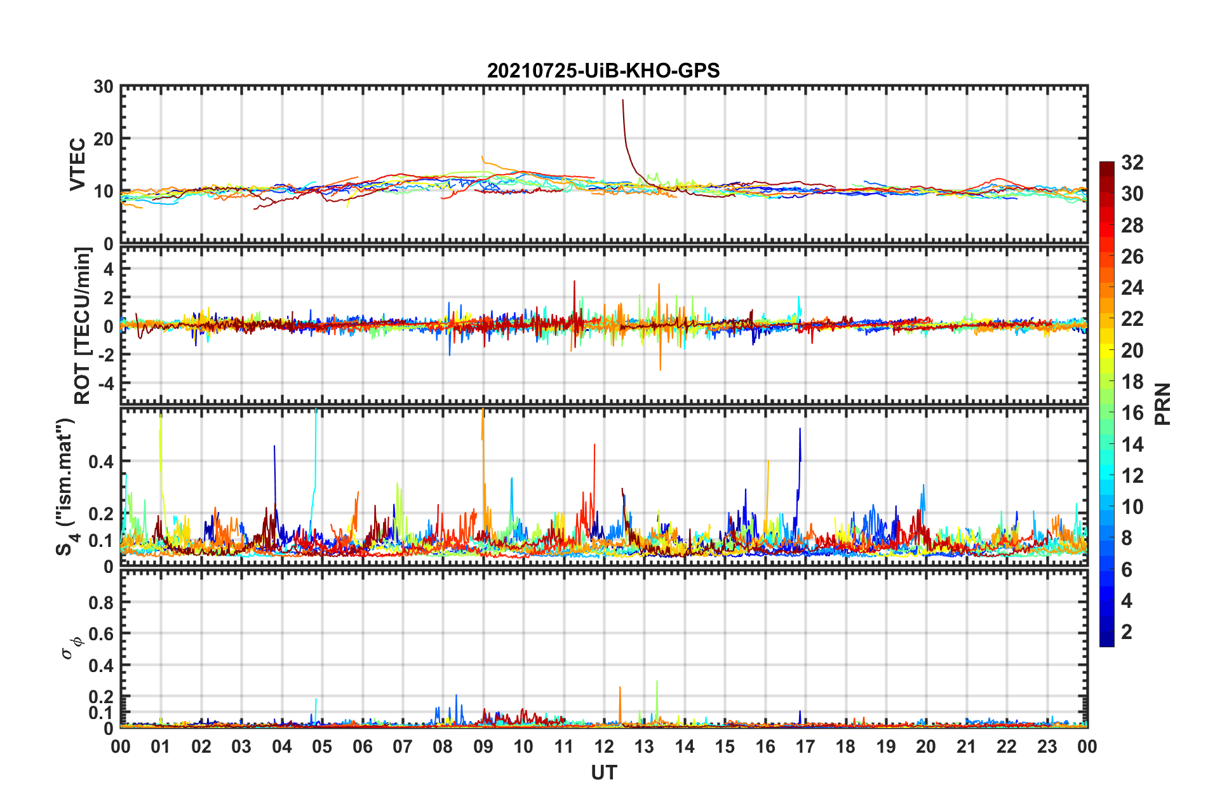Screen dimensions: 1208x808
Task: Click colorbar tick label 28
Action: coord(1132,226)
